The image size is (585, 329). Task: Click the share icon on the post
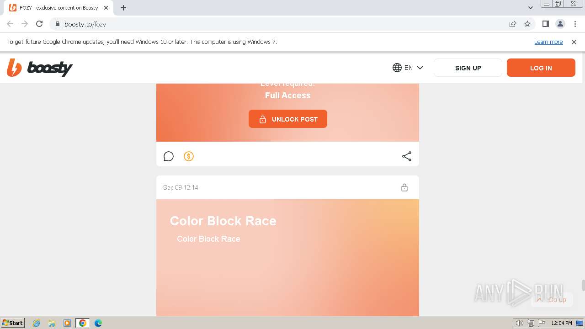[x=407, y=156]
